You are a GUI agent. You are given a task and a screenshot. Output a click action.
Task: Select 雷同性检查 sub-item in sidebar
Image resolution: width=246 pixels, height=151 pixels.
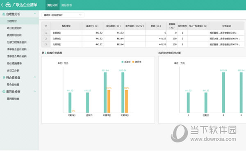click(x=13, y=99)
